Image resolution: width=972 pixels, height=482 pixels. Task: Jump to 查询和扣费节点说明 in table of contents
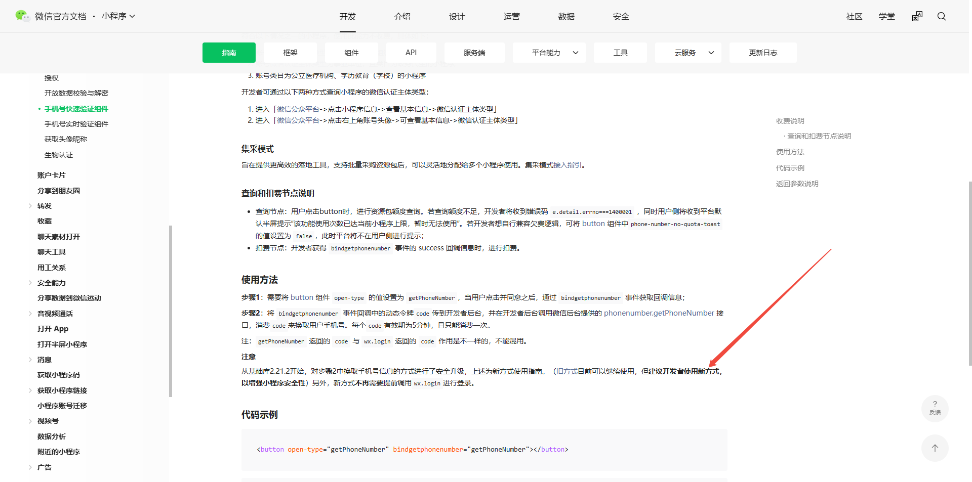819,136
